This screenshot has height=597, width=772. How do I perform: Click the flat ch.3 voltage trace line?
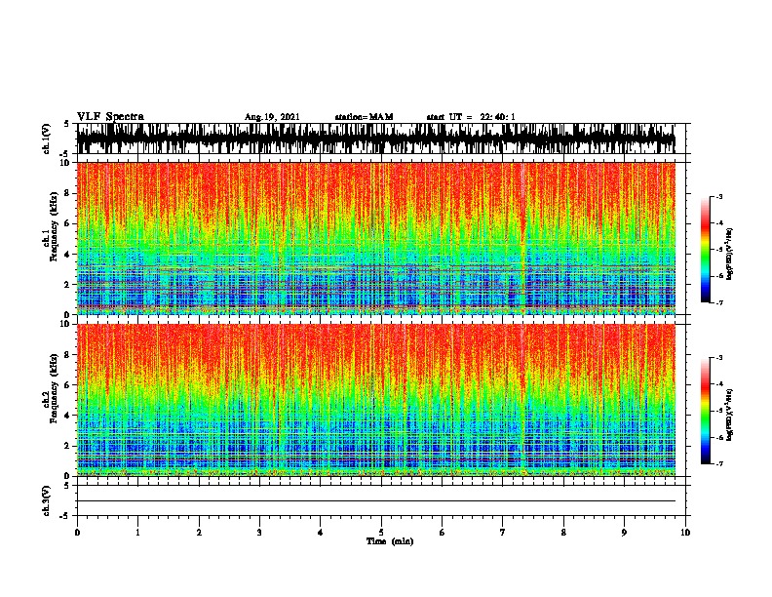point(376,501)
